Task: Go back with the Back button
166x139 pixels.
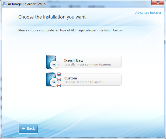Action: (28, 129)
